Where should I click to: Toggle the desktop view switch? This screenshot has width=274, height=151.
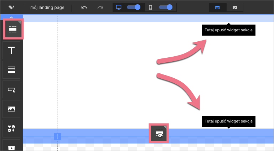(x=134, y=7)
